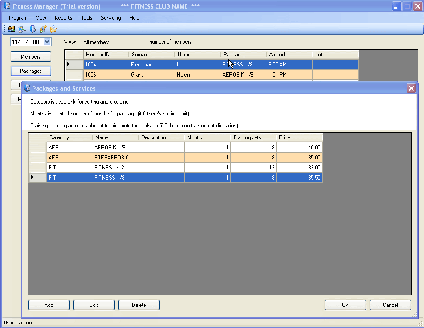
Task: Click the arrival time 1:51 PM
Action: (290, 75)
